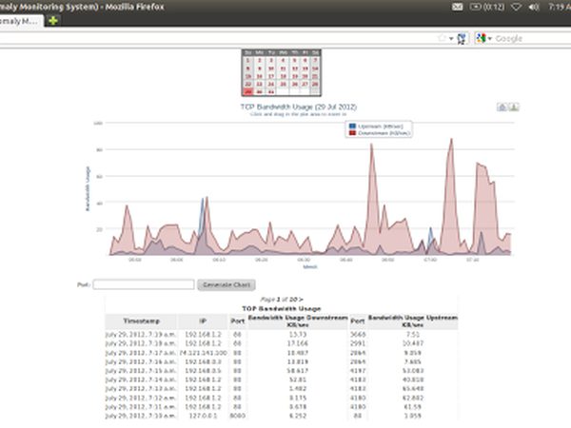Expand the bookmark star dropdown arrow
Image resolution: width=571 pixels, height=428 pixels.
pos(451,39)
